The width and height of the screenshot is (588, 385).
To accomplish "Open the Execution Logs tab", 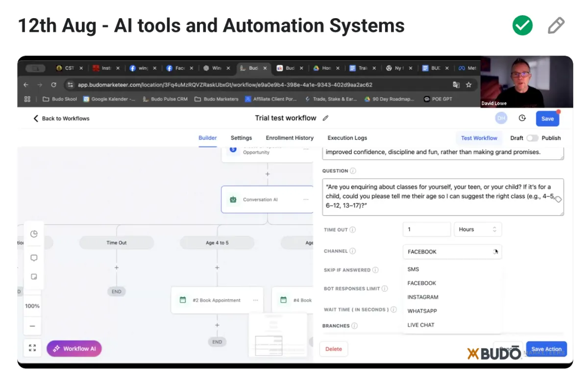I will [x=347, y=138].
